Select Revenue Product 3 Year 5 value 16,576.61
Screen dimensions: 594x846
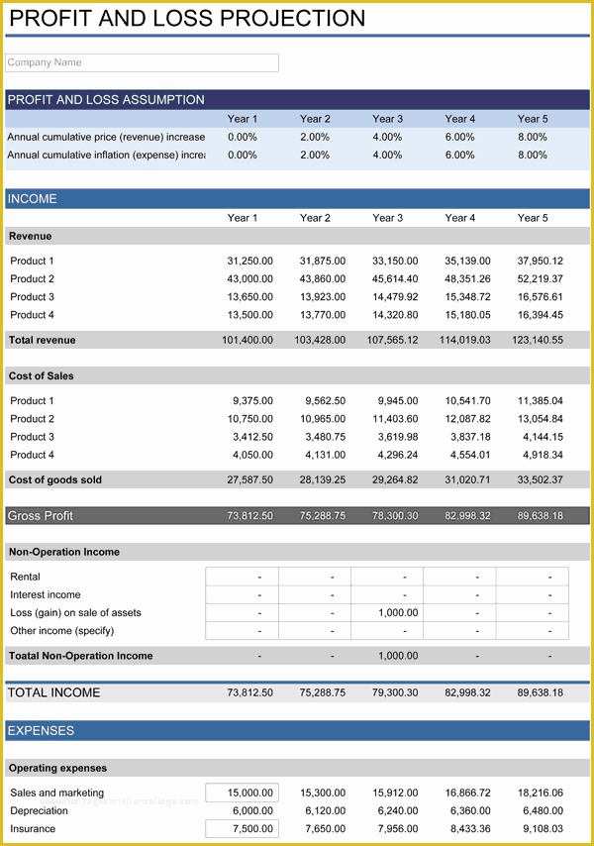point(541,297)
